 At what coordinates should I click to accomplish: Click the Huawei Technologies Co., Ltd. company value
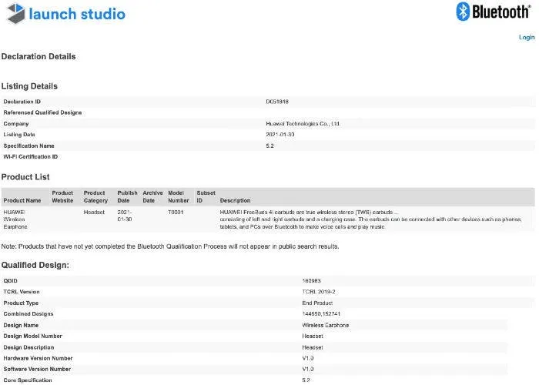[303, 123]
